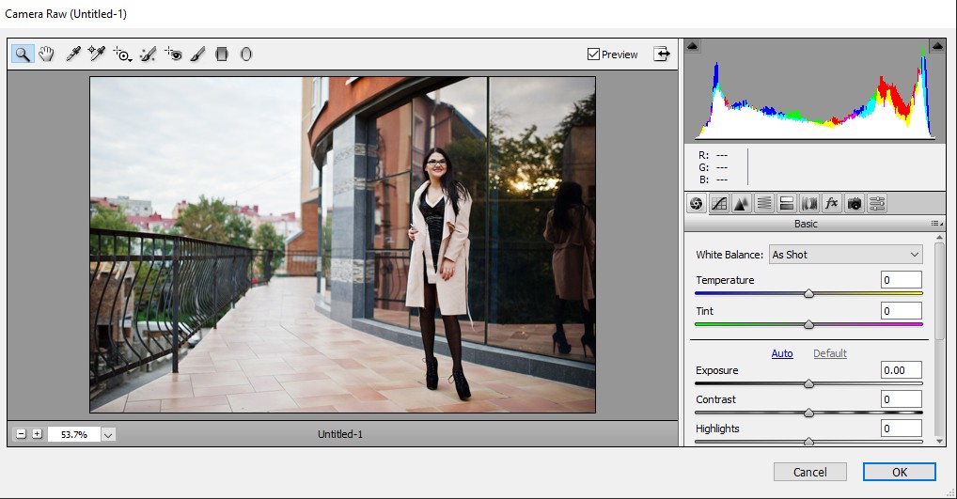Click the zoom in plus button
The width and height of the screenshot is (957, 499).
click(x=38, y=434)
